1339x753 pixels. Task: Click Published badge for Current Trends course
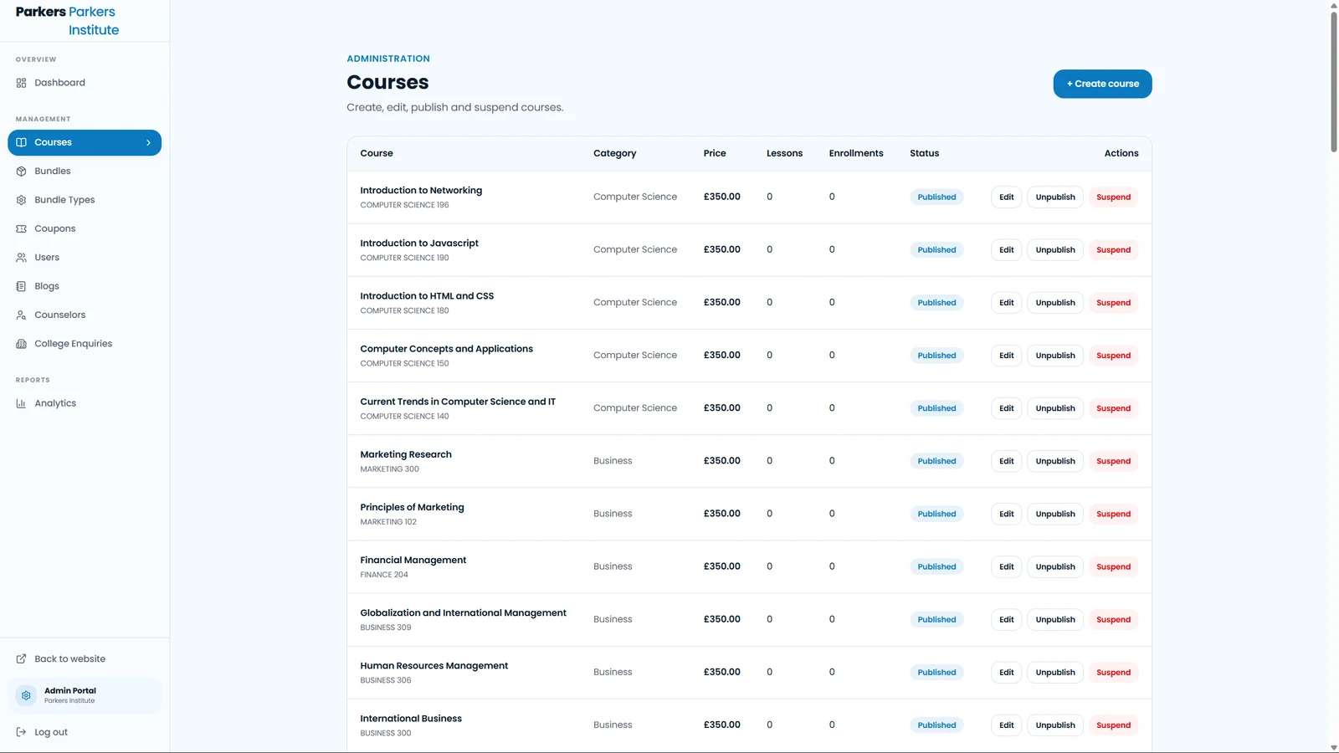click(936, 408)
